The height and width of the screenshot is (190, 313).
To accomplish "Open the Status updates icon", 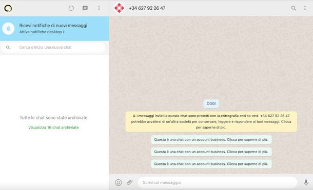I will (71, 8).
